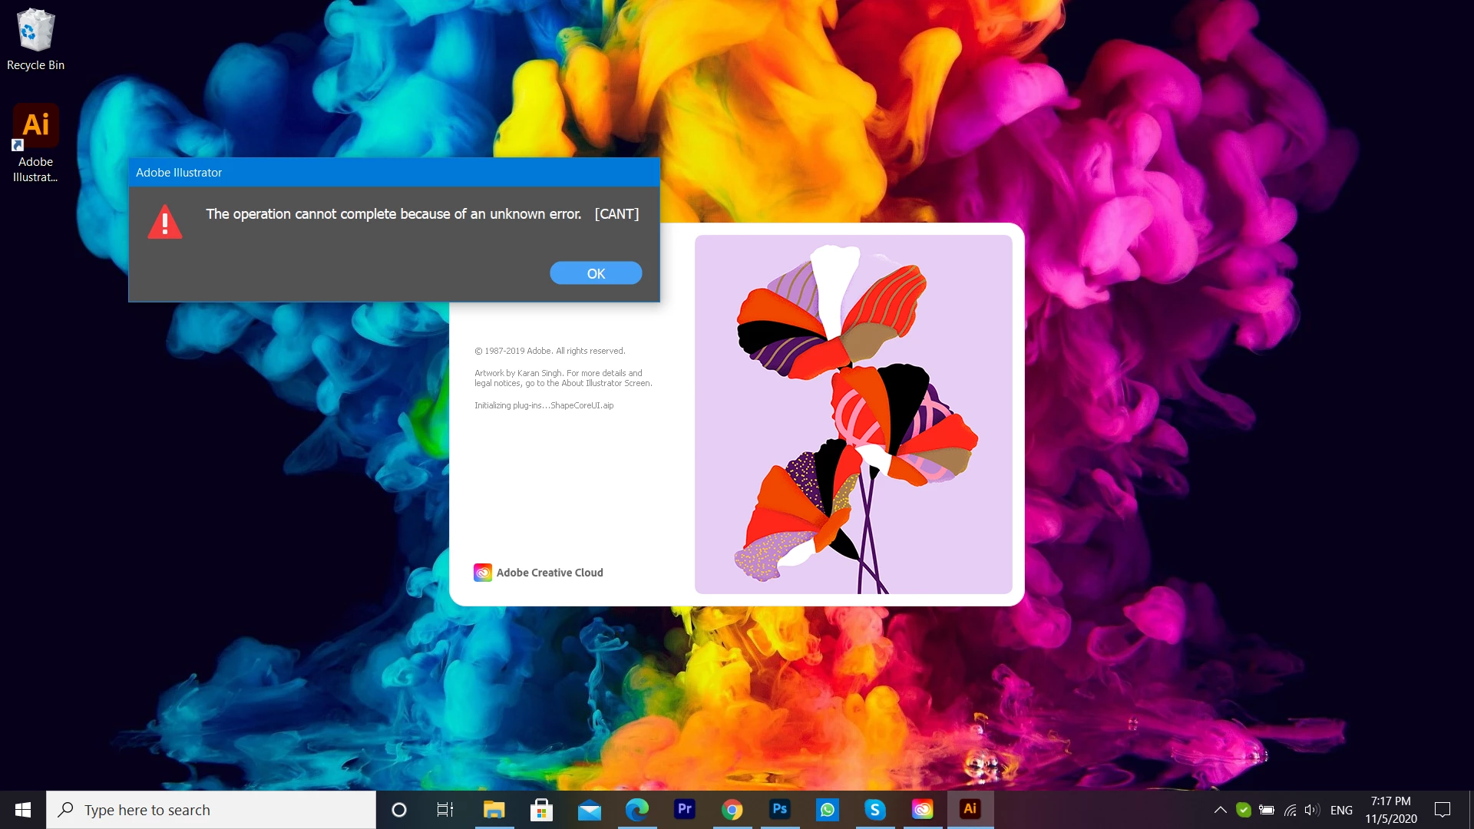Open Cortana from the taskbar
This screenshot has height=829, width=1474.
point(398,810)
